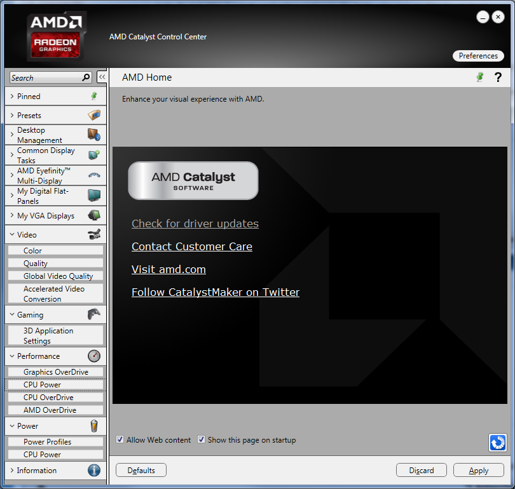Expand the Presets section

(12, 115)
